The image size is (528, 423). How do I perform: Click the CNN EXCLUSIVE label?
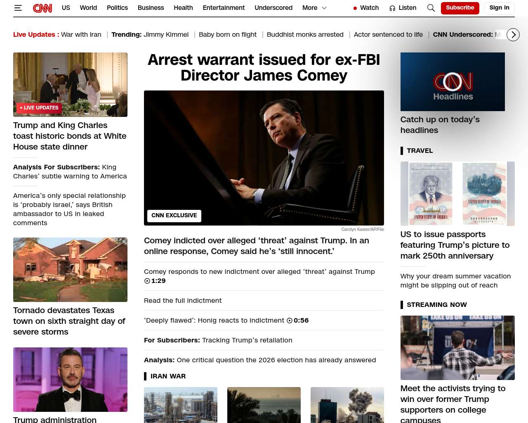click(174, 216)
